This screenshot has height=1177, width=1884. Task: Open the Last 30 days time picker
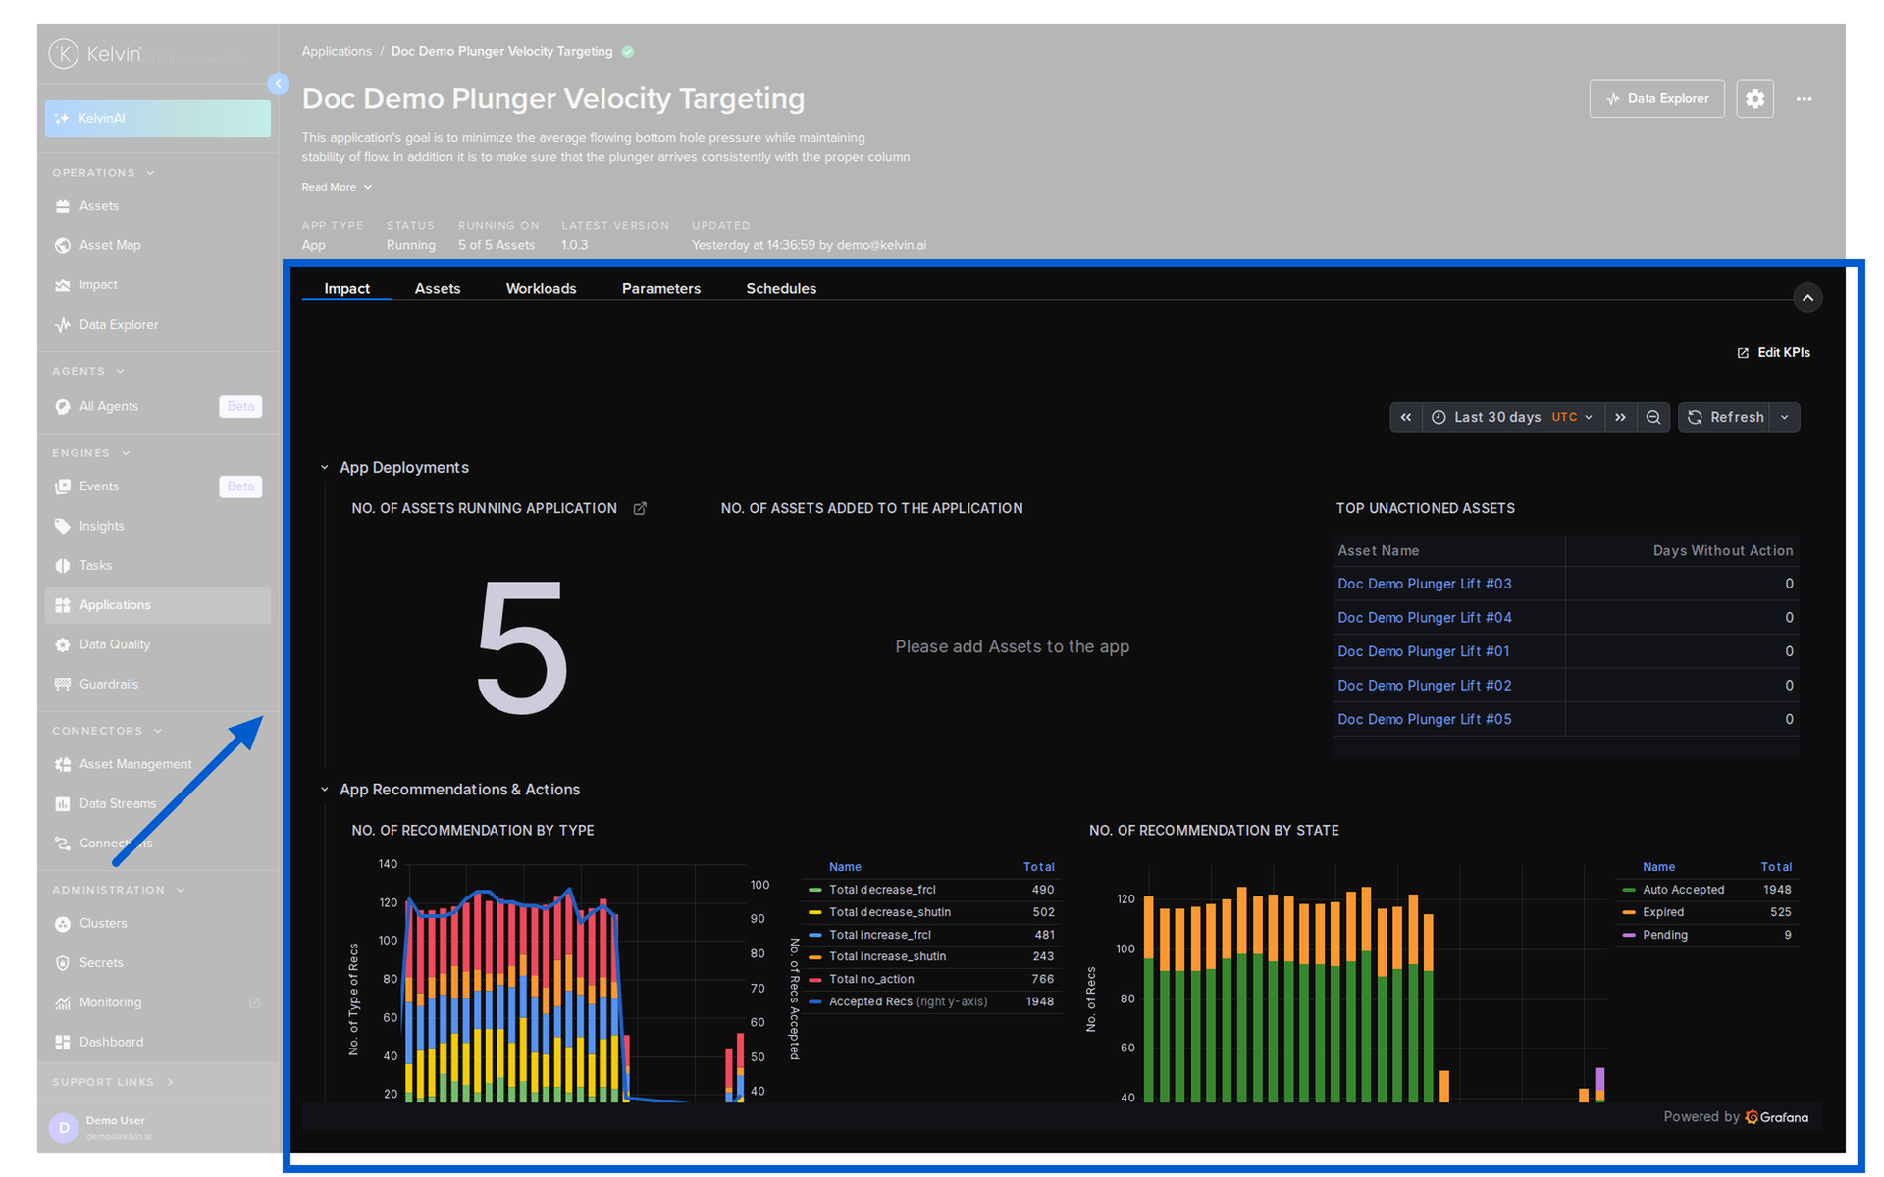point(1512,417)
